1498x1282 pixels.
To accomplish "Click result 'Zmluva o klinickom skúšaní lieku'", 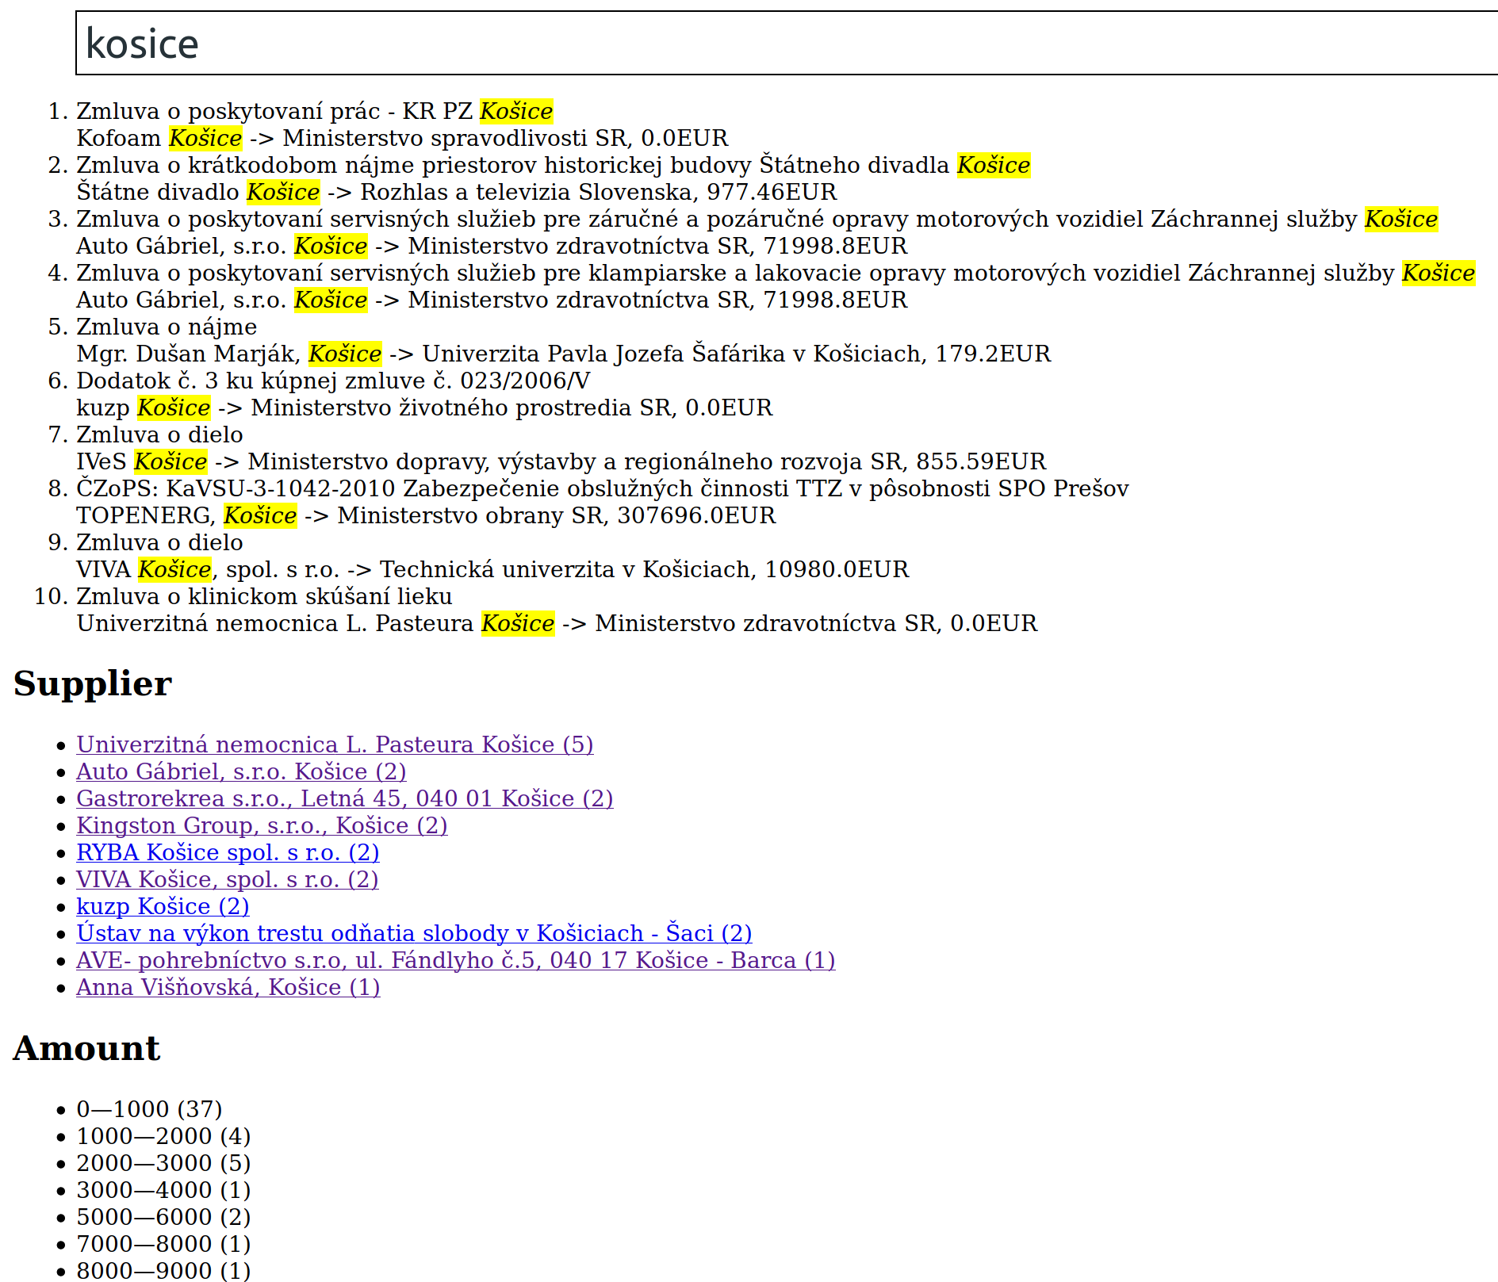I will (x=264, y=596).
